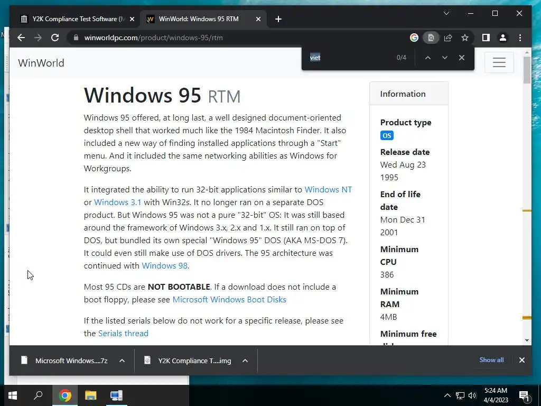Show hidden system tray icons
541x406 pixels.
point(447,395)
